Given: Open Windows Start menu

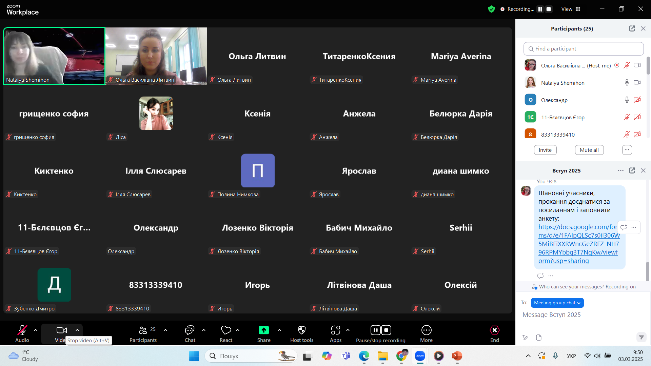Looking at the screenshot, I should pos(194,356).
